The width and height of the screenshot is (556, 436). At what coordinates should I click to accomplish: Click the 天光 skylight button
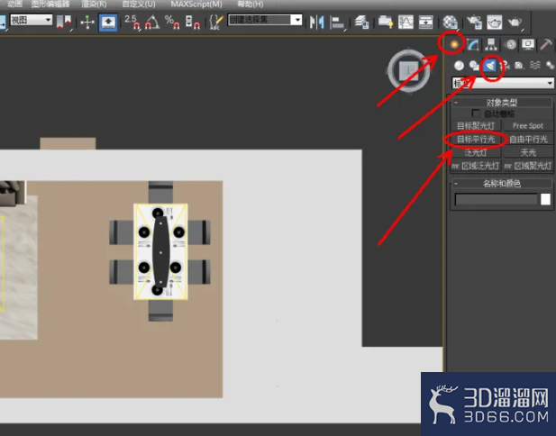(528, 152)
